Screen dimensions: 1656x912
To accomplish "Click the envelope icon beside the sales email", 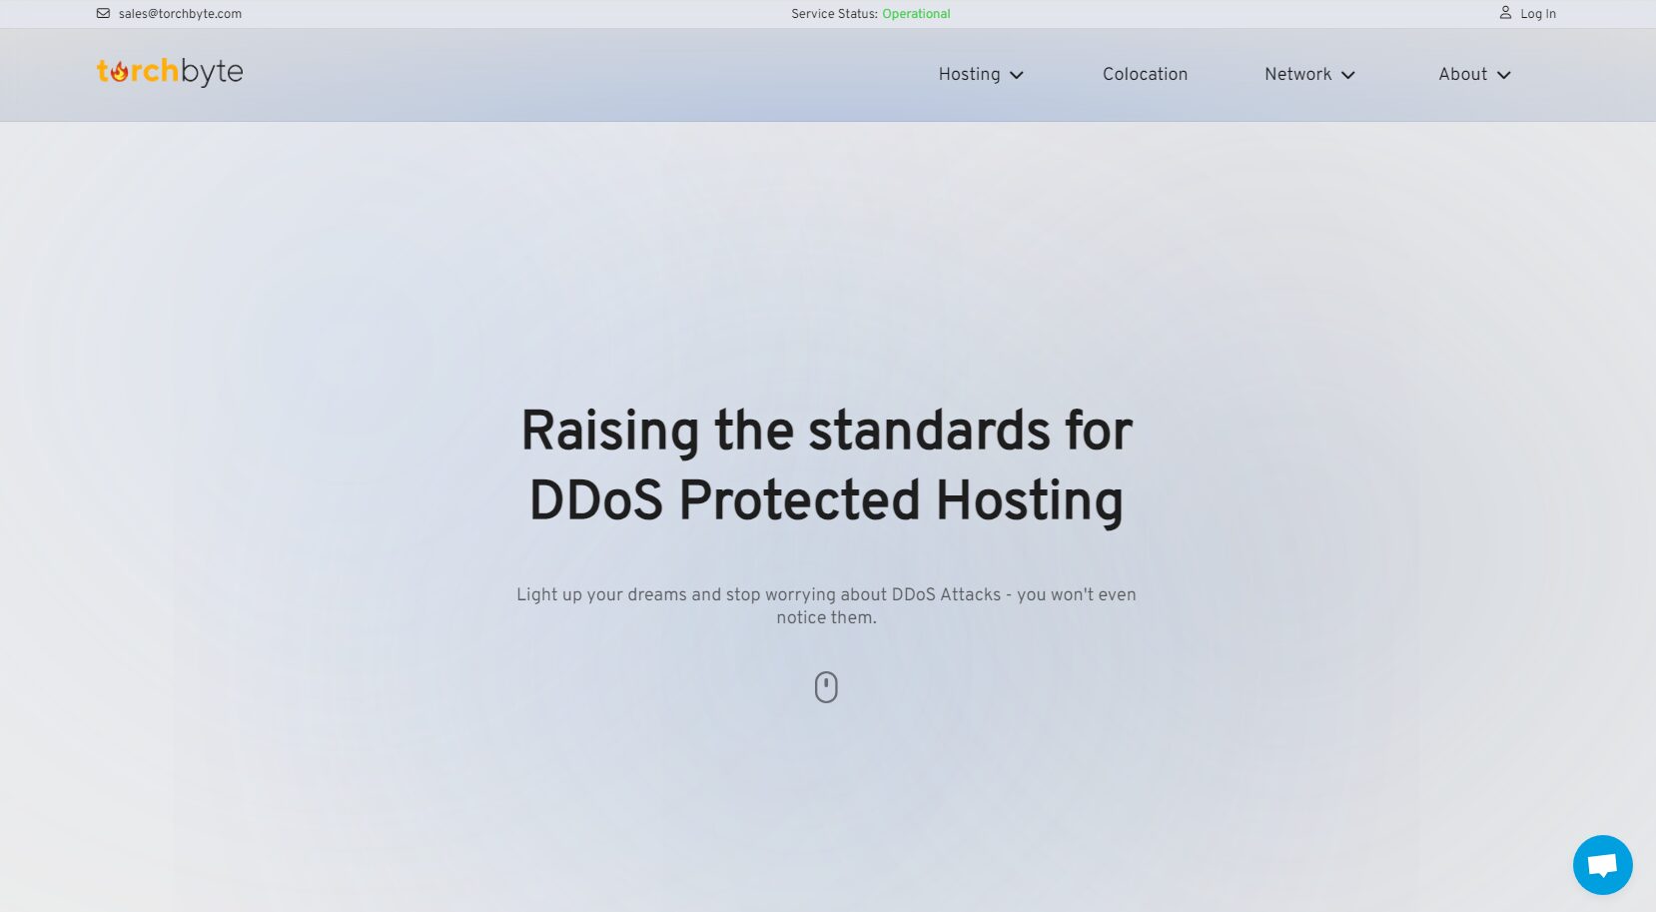I will (103, 14).
